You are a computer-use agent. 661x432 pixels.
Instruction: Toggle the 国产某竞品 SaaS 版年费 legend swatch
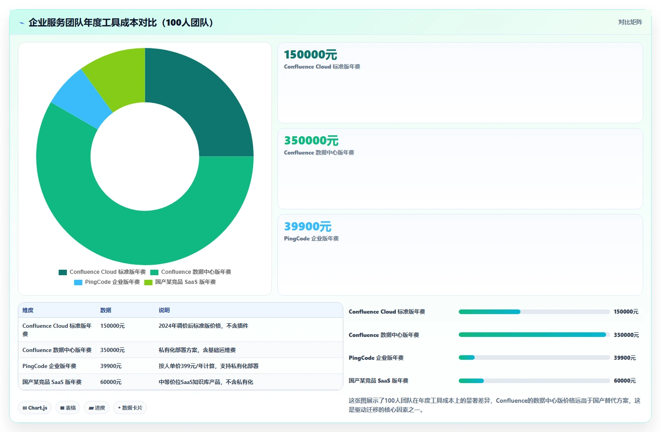click(x=148, y=282)
